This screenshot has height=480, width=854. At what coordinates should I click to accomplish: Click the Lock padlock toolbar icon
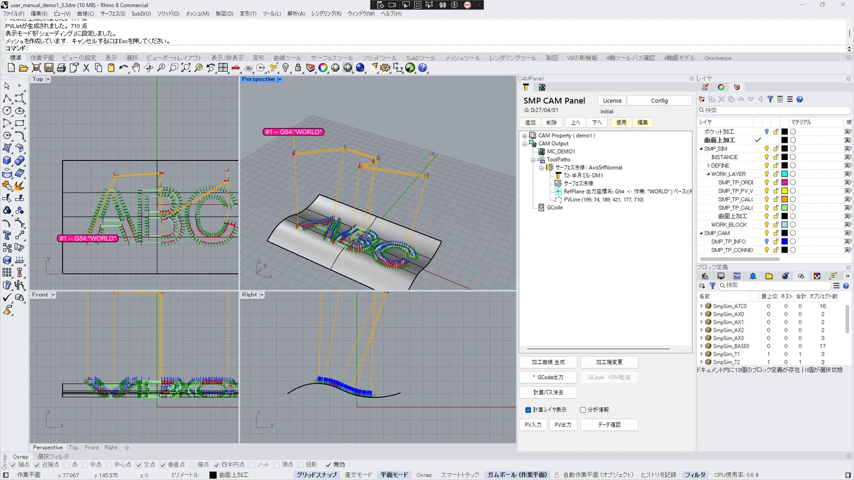click(x=298, y=68)
